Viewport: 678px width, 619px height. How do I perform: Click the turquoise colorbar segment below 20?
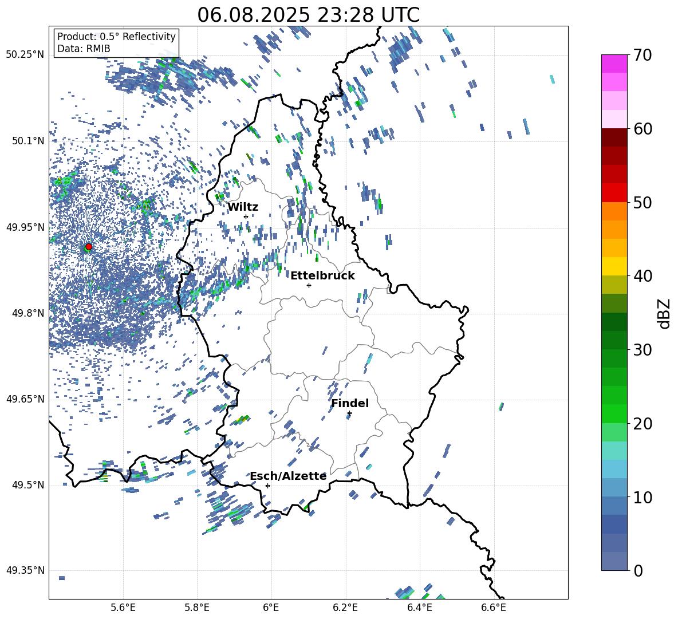pyautogui.click(x=614, y=451)
